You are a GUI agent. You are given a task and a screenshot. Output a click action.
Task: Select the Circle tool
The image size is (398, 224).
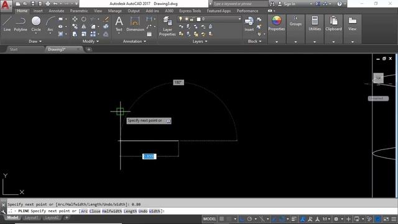point(36,24)
